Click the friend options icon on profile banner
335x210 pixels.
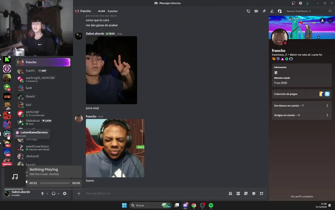click(x=323, y=20)
